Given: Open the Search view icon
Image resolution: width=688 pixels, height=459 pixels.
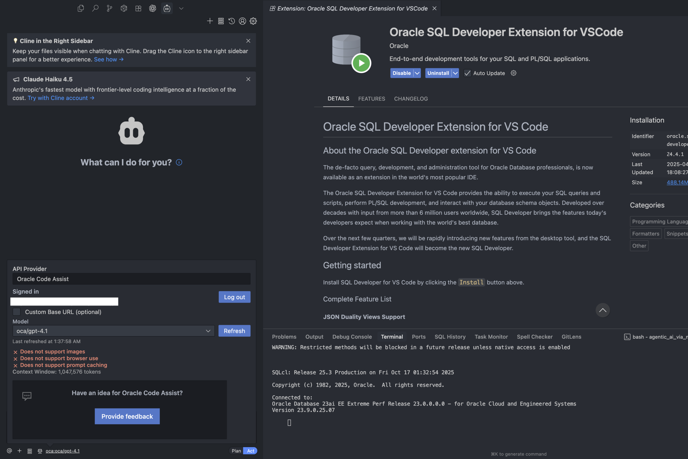Looking at the screenshot, I should tap(95, 8).
